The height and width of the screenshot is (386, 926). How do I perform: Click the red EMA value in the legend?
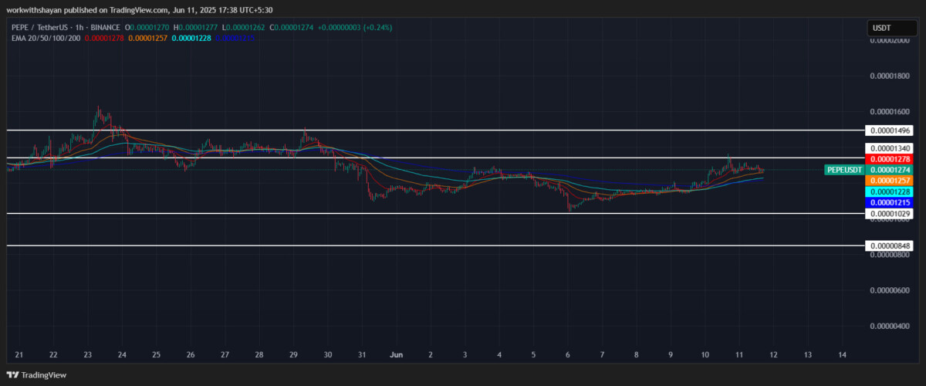103,38
